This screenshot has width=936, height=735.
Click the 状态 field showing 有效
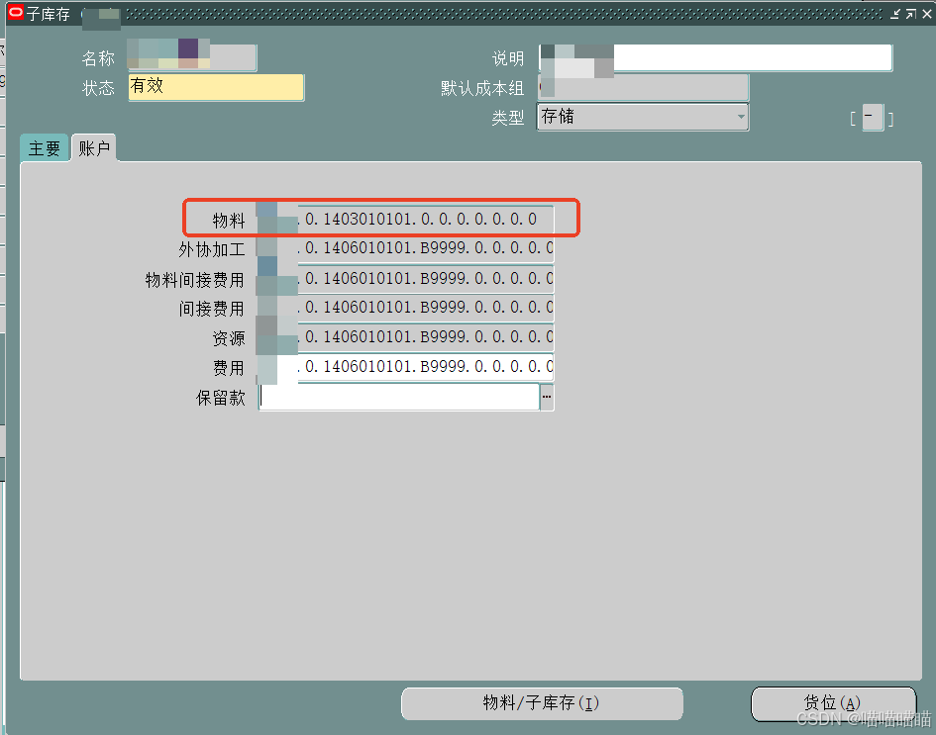[x=216, y=88]
